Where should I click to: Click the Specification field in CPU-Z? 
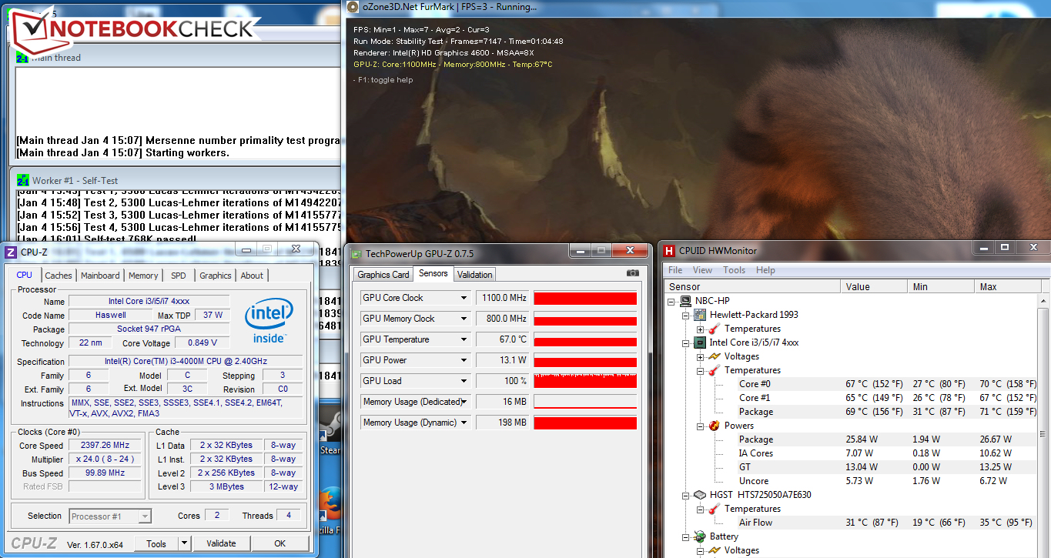(x=186, y=362)
